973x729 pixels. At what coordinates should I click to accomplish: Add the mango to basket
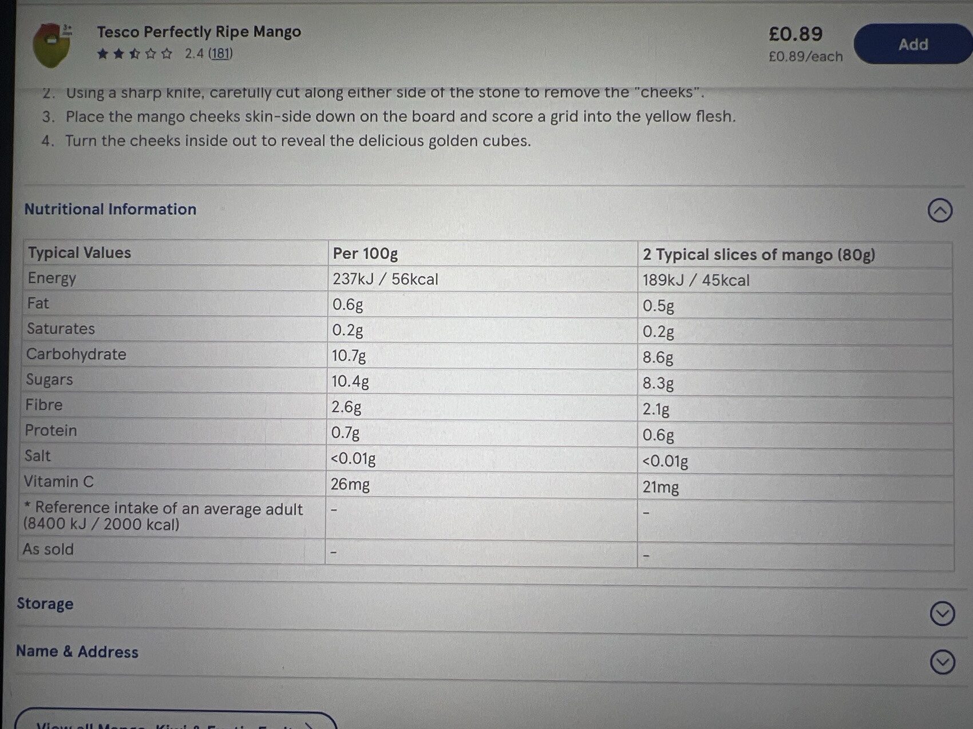coord(912,44)
